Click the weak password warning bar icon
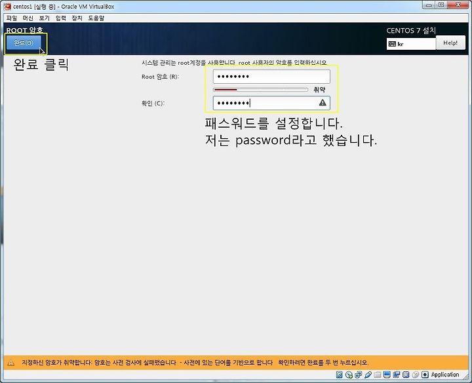472x383 pixels. click(x=11, y=363)
